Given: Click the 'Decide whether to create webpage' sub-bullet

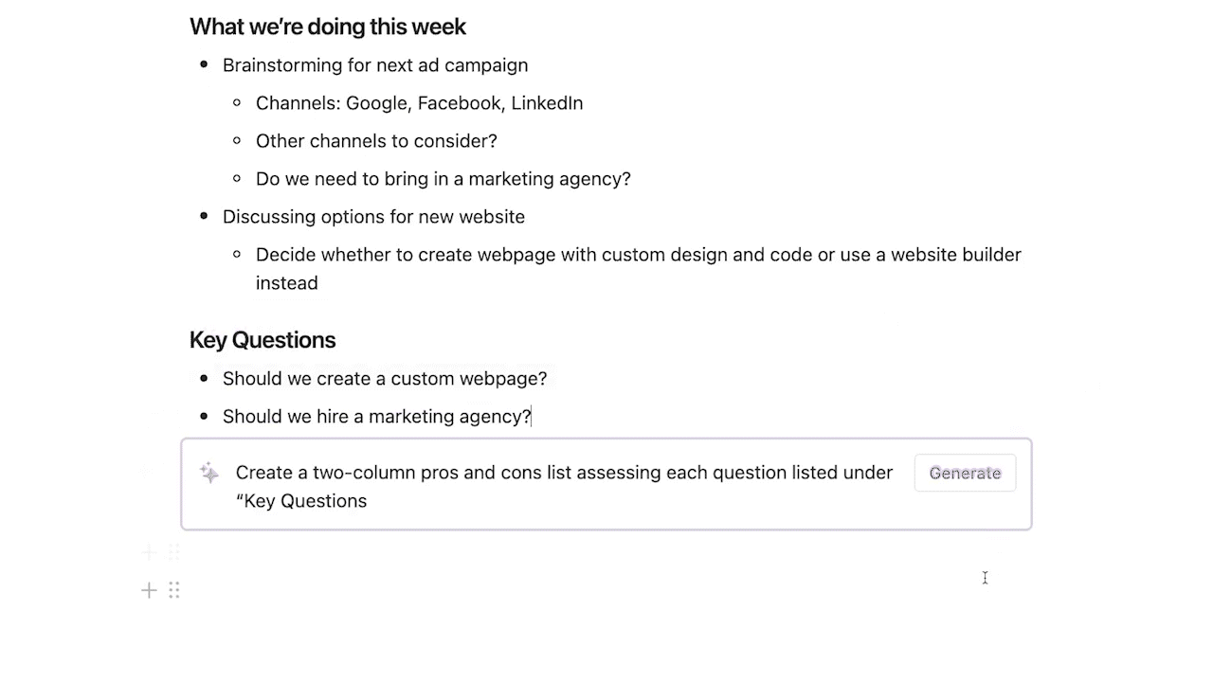Looking at the screenshot, I should coord(639,268).
